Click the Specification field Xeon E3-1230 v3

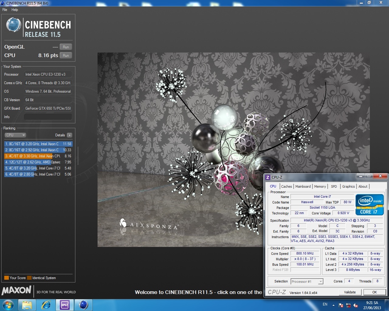click(337, 220)
